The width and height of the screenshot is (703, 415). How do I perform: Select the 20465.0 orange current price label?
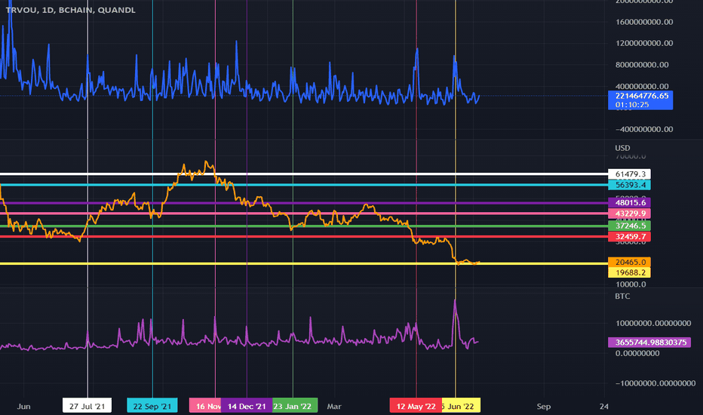click(x=630, y=262)
